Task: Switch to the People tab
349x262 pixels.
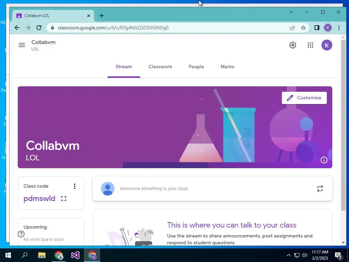Action: pyautogui.click(x=196, y=67)
